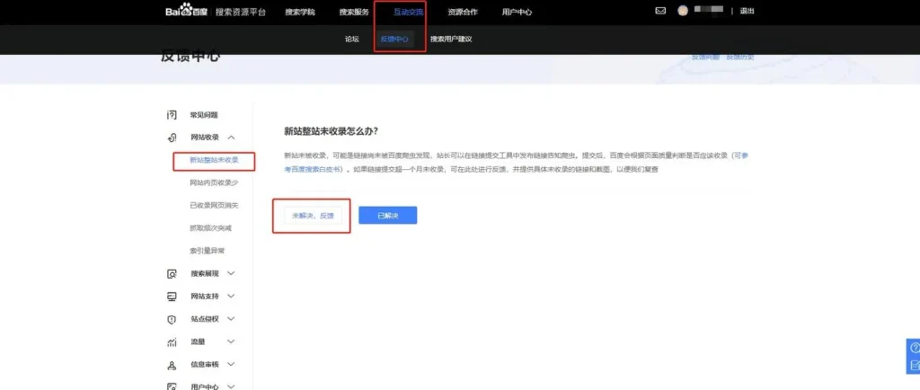Click the floating help question-mark icon
Viewport: 920px width, 390px height.
tap(914, 349)
